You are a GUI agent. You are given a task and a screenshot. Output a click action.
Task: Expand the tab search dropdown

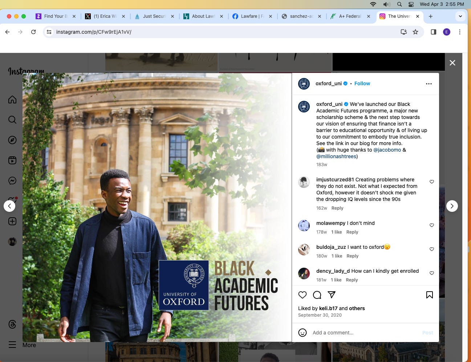460,16
